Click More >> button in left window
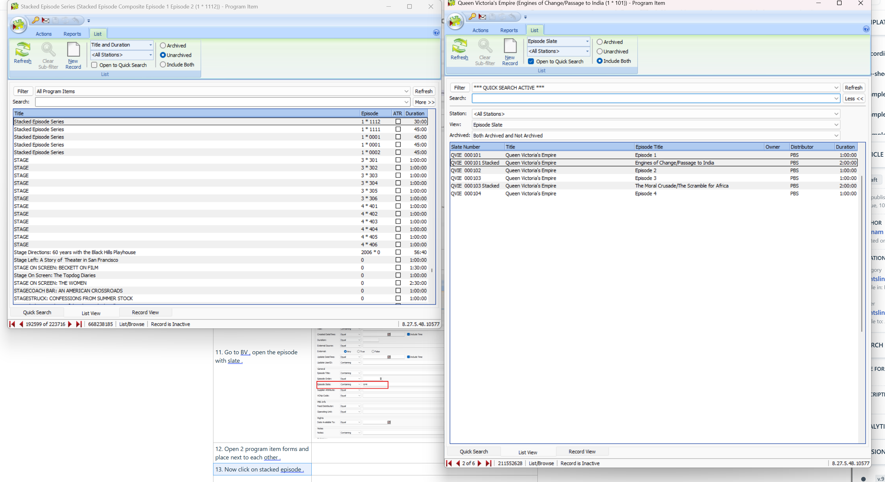Image resolution: width=885 pixels, height=482 pixels. [x=424, y=102]
